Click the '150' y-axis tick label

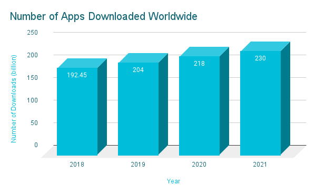click(x=33, y=78)
